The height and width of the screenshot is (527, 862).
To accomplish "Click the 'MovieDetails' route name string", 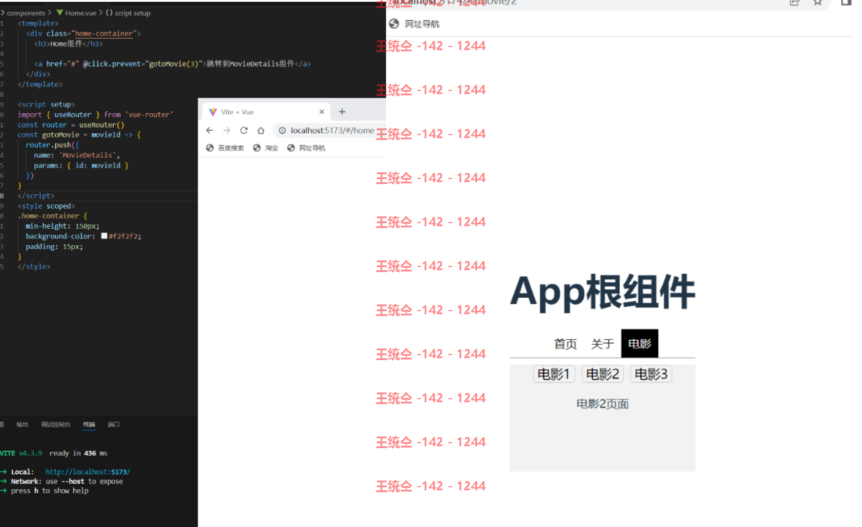I will 88,155.
